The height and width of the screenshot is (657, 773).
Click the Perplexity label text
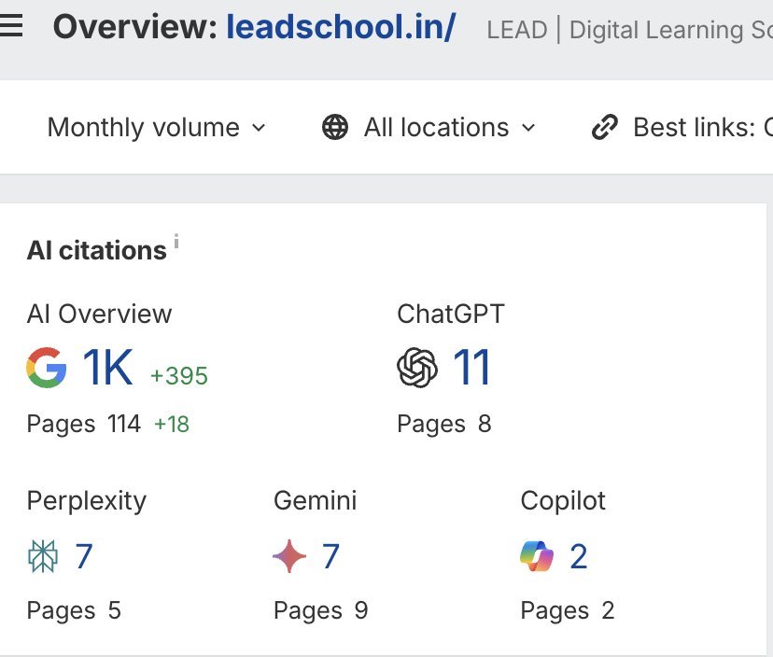click(x=87, y=502)
